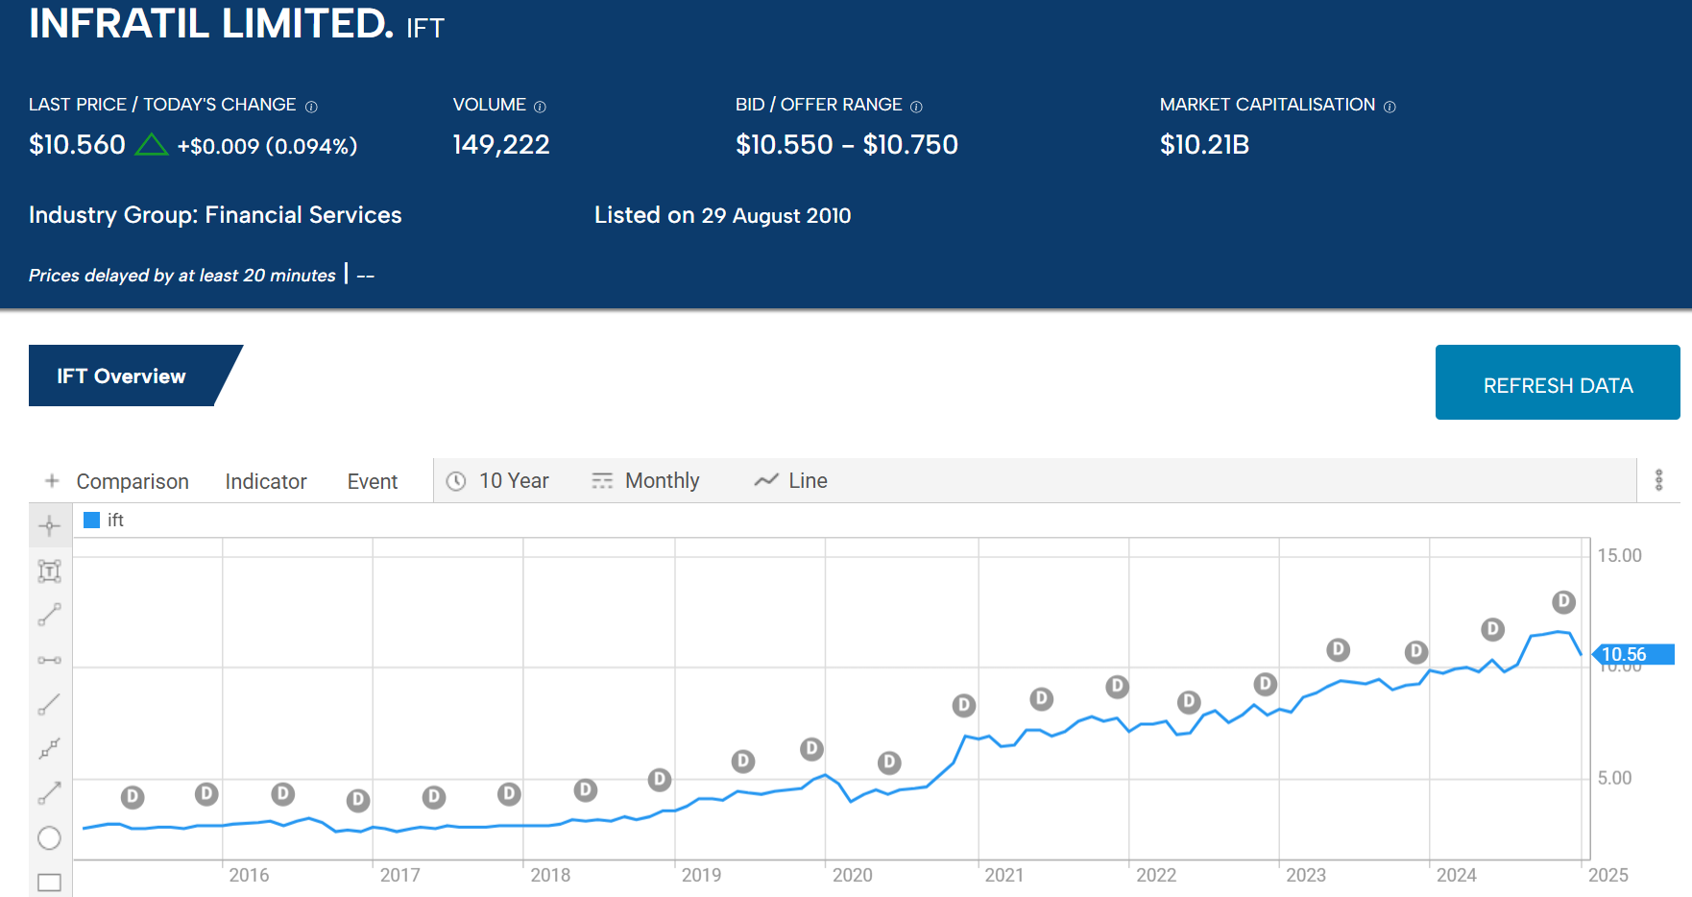Click the IFT ticker symbol beside heading
The image size is (1692, 897).
[424, 28]
